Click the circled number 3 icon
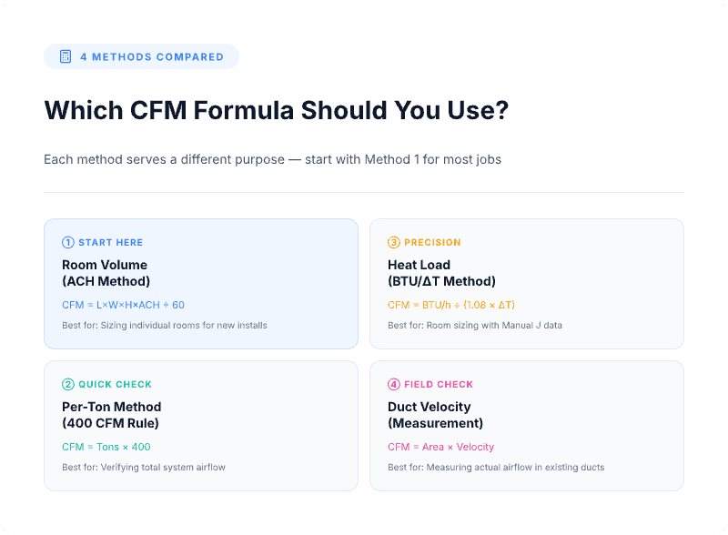This screenshot has width=728, height=535. point(394,243)
